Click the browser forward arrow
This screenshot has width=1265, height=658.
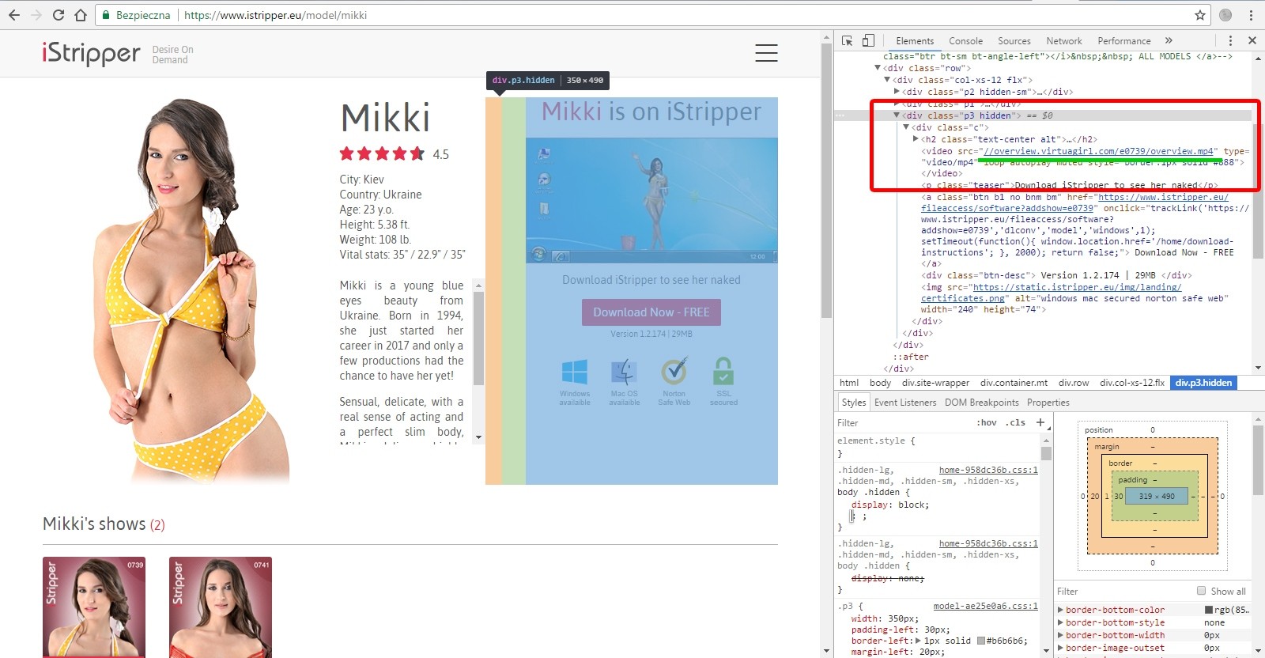pos(36,15)
